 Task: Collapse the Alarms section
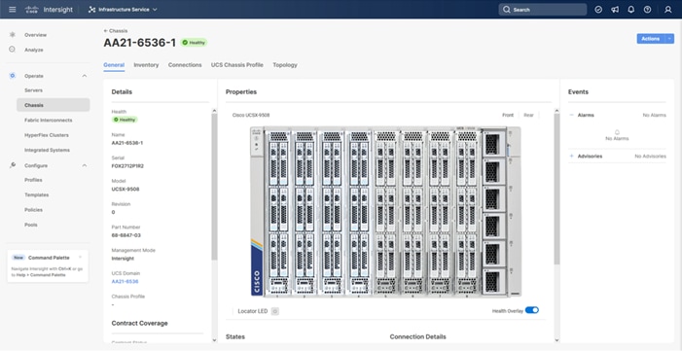coord(571,116)
